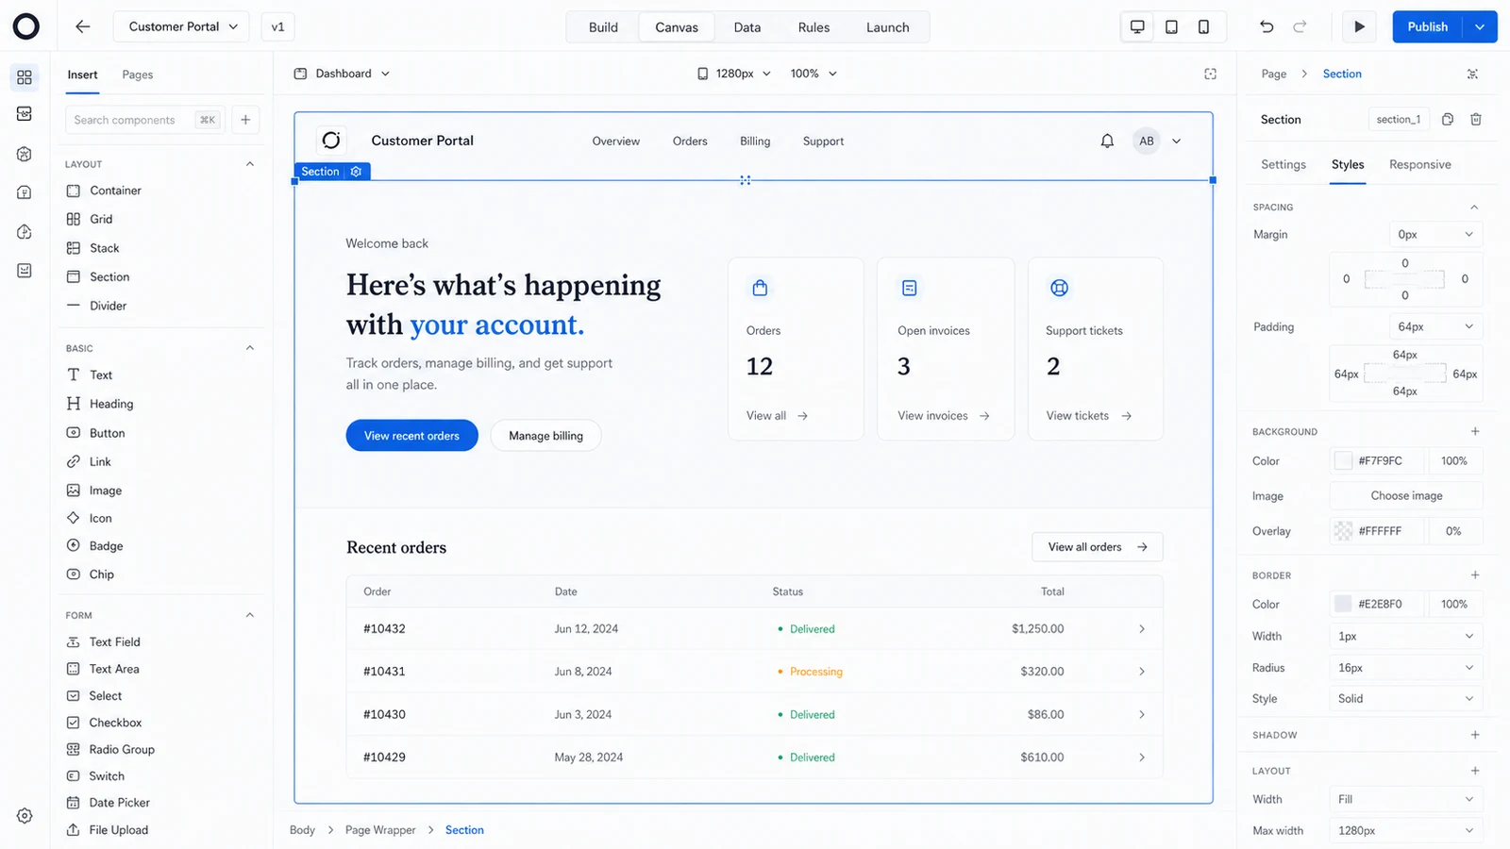1510x849 pixels.
Task: Open the Settings tab in inspector
Action: 1283,164
